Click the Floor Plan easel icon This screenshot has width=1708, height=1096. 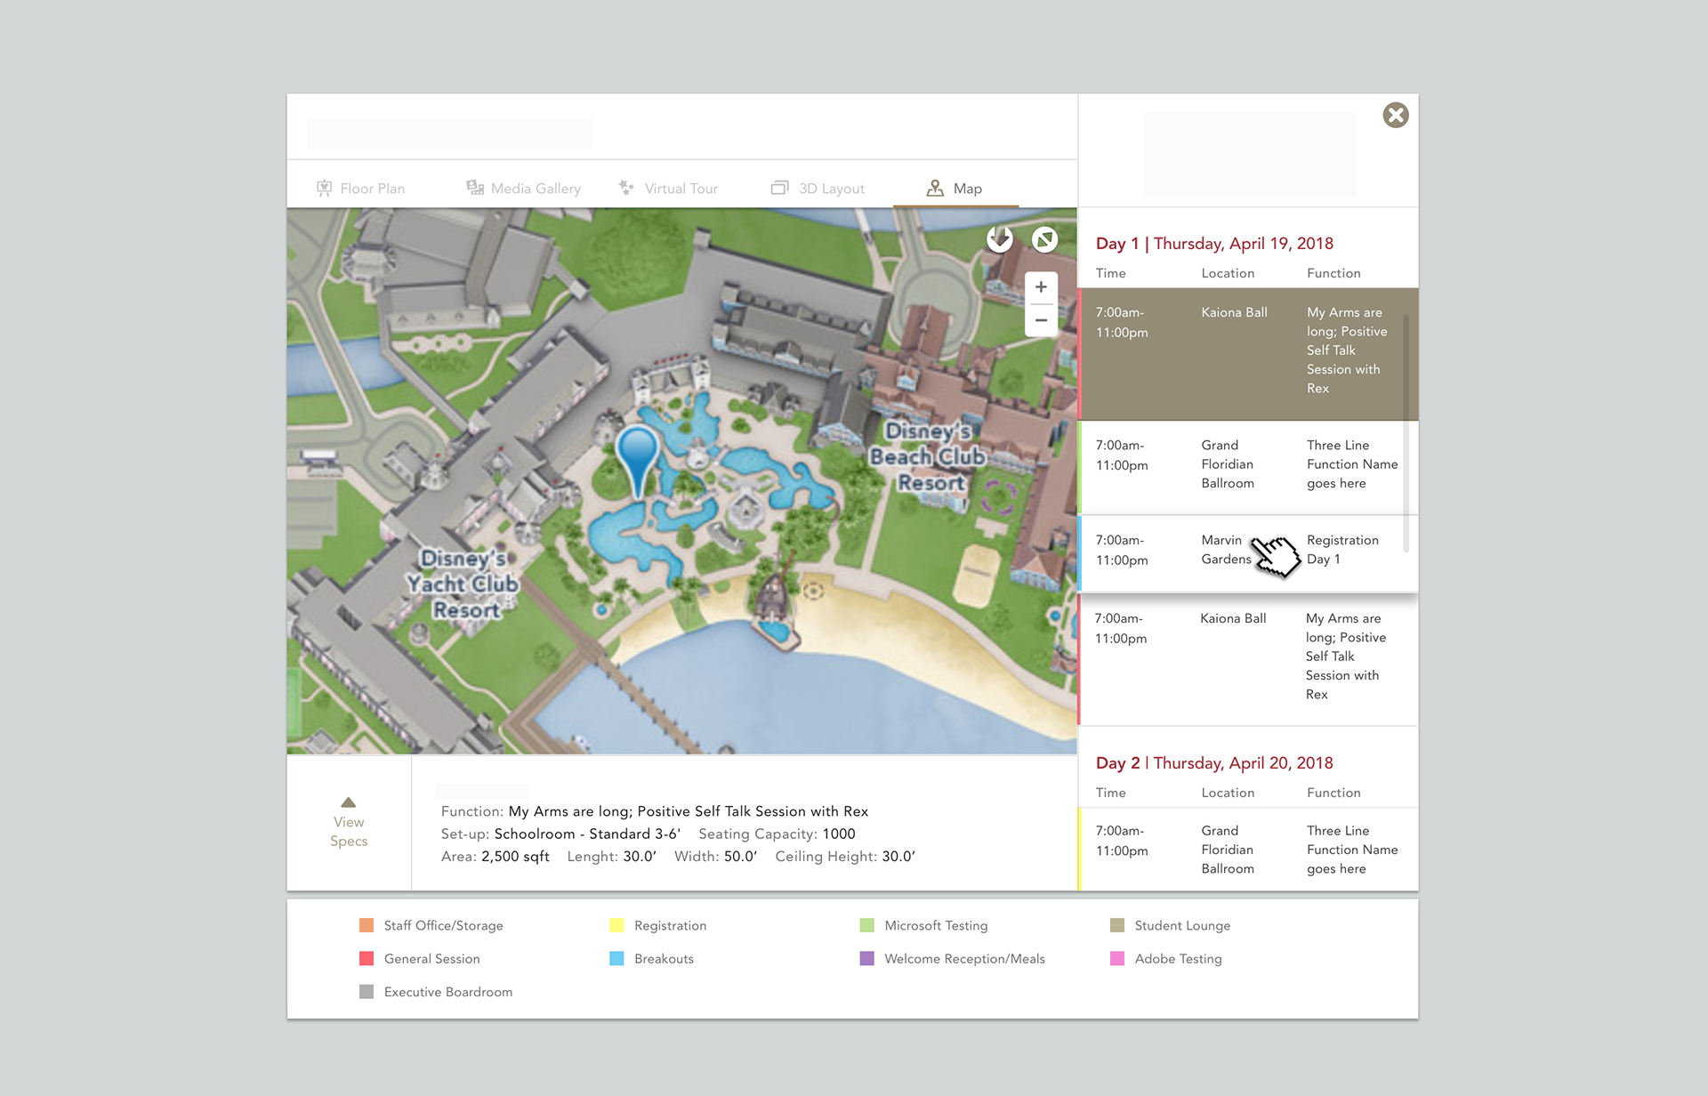coord(325,189)
